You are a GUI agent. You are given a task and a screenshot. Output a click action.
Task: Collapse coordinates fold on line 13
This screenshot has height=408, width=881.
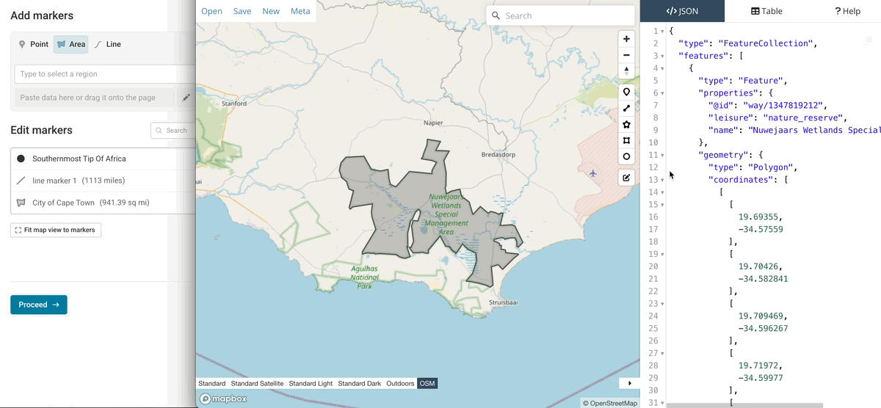tap(662, 181)
